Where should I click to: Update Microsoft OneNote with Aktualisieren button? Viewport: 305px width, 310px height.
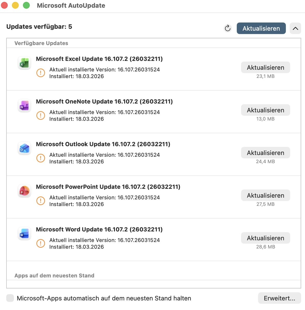tap(265, 110)
